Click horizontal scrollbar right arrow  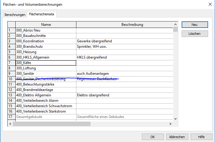coord(171,124)
